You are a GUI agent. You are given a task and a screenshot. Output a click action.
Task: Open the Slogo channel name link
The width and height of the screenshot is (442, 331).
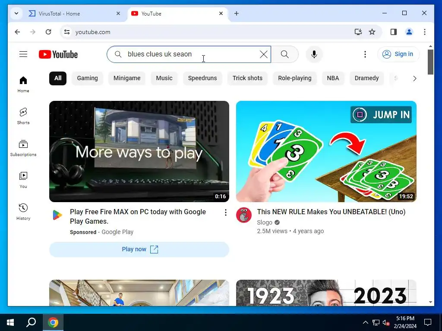pos(265,222)
